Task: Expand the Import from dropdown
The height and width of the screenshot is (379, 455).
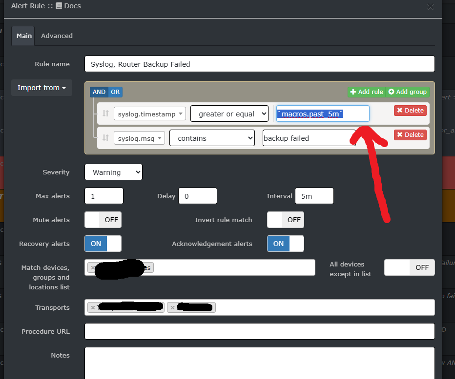Action: pyautogui.click(x=41, y=88)
